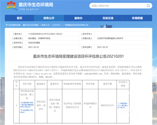157x125 pixels.
Task: Click breadcrumb link 公示中心
Action: [x=57, y=25]
